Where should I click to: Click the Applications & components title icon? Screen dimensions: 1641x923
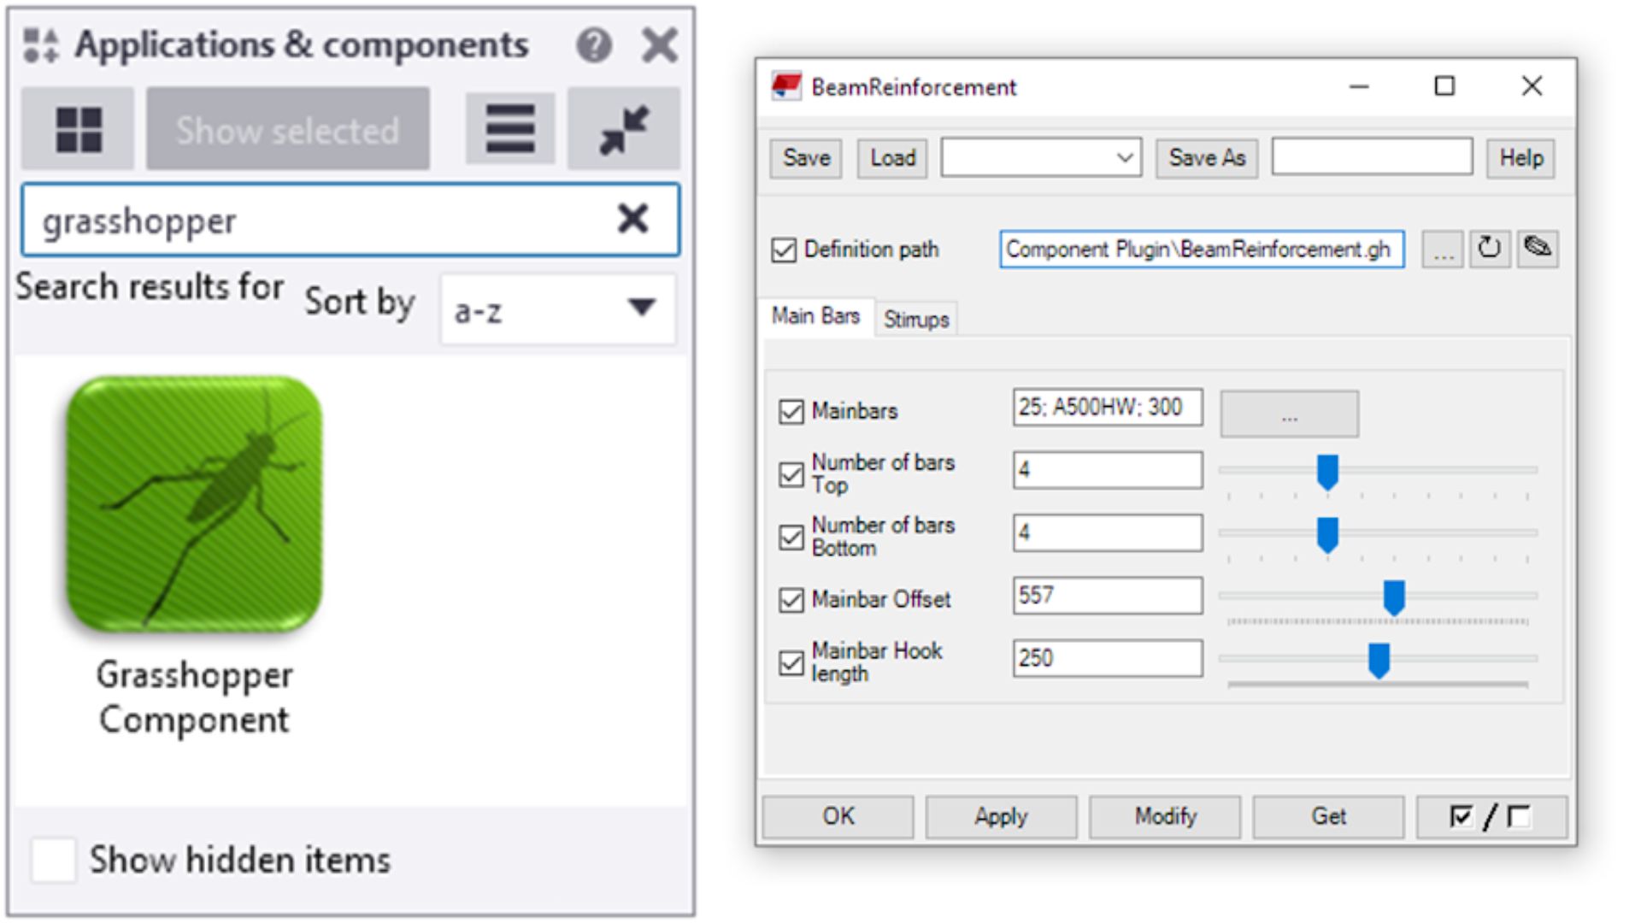coord(41,45)
